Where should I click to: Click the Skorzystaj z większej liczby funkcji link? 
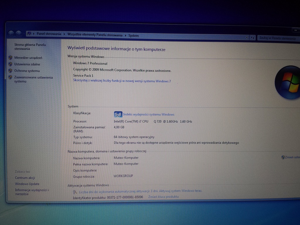tap(122, 81)
